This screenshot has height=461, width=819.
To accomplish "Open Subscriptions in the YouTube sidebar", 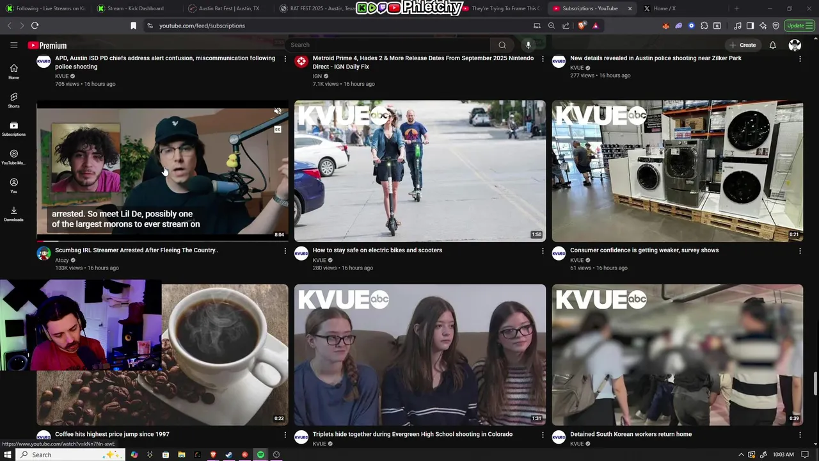I will click(13, 129).
